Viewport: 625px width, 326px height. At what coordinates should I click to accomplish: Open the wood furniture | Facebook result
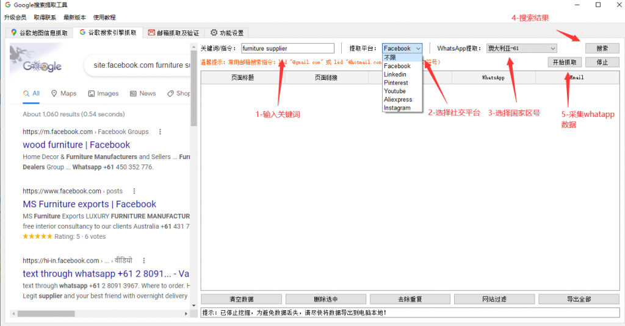[x=76, y=144]
